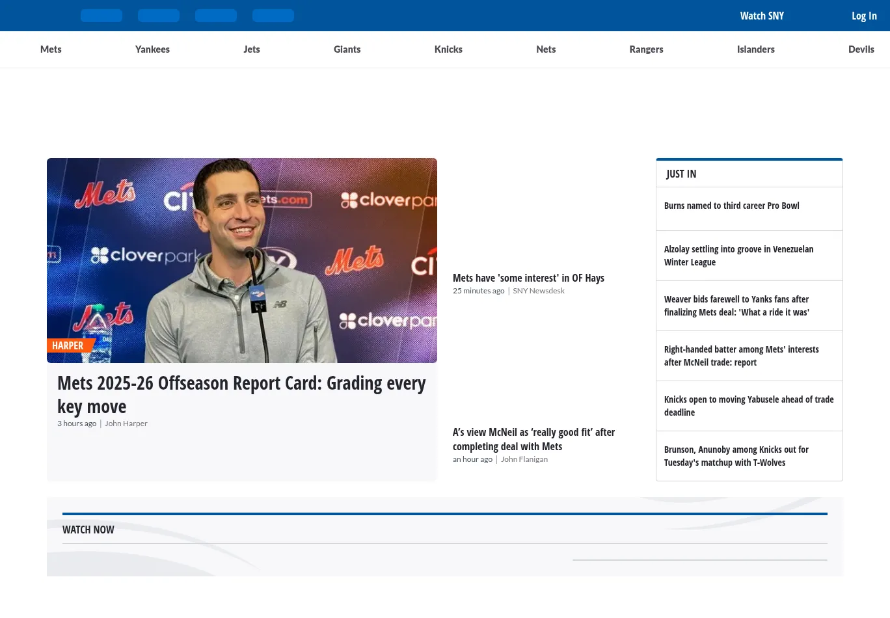Image resolution: width=890 pixels, height=618 pixels.
Task: Open the Giants team section
Action: click(347, 49)
